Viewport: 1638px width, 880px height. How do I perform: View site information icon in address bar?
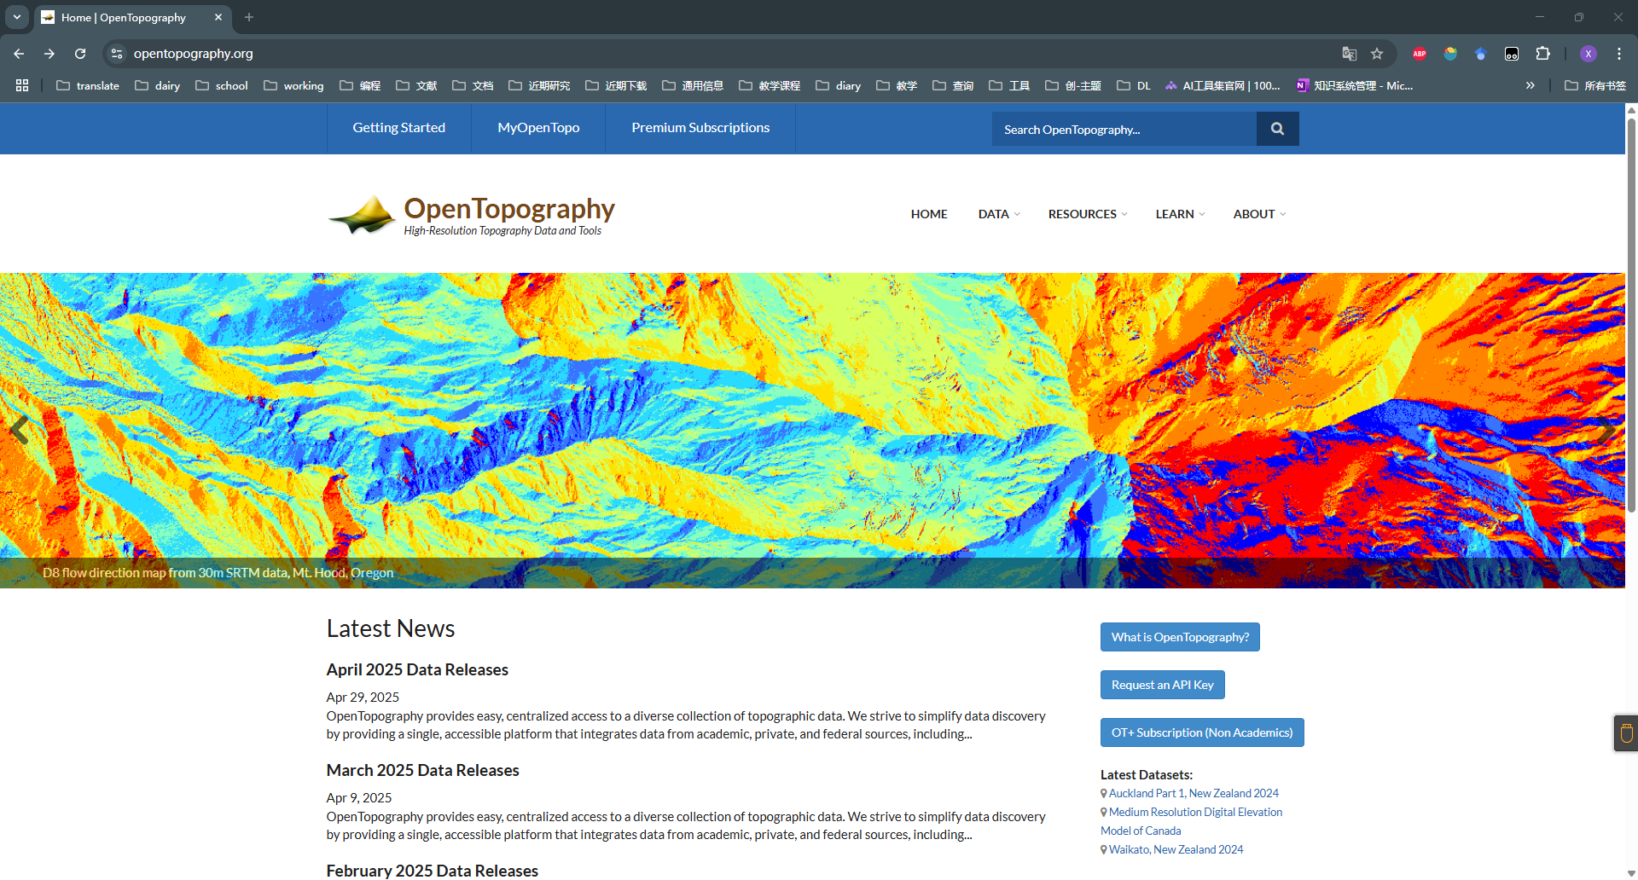point(117,54)
